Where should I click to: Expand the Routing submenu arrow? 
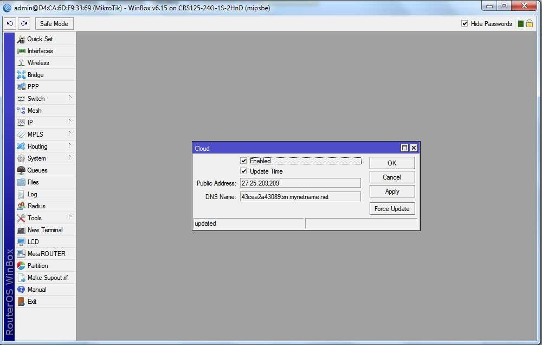coord(70,146)
